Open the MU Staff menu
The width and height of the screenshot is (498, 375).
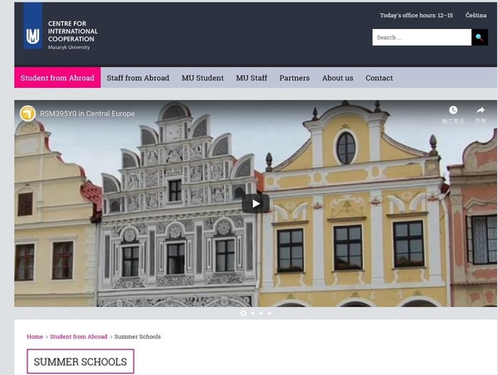[251, 78]
